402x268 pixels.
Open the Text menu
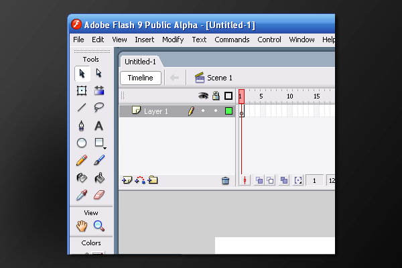pyautogui.click(x=199, y=40)
